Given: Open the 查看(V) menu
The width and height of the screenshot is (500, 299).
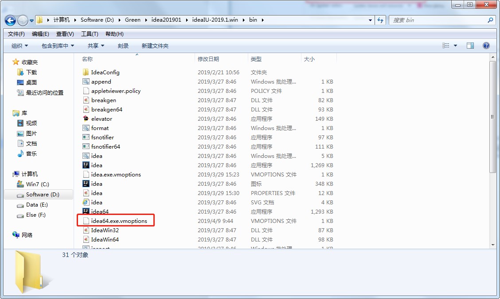Looking at the screenshot, I should pyautogui.click(x=65, y=34).
